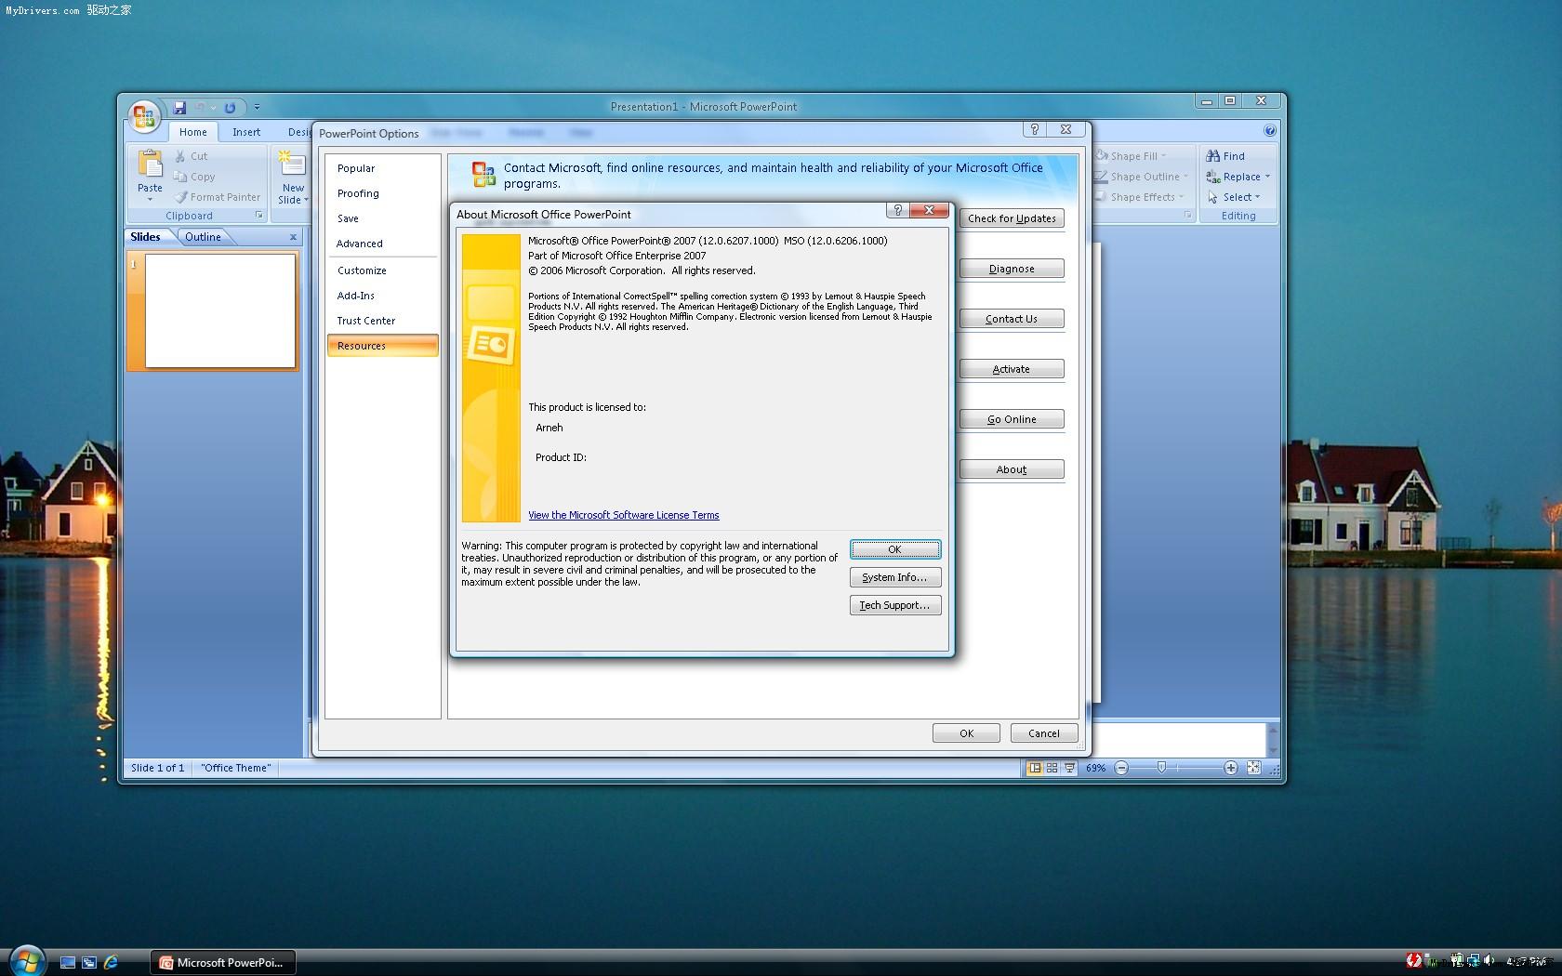Click Find in the Editing group
This screenshot has height=976, width=1562.
point(1225,156)
